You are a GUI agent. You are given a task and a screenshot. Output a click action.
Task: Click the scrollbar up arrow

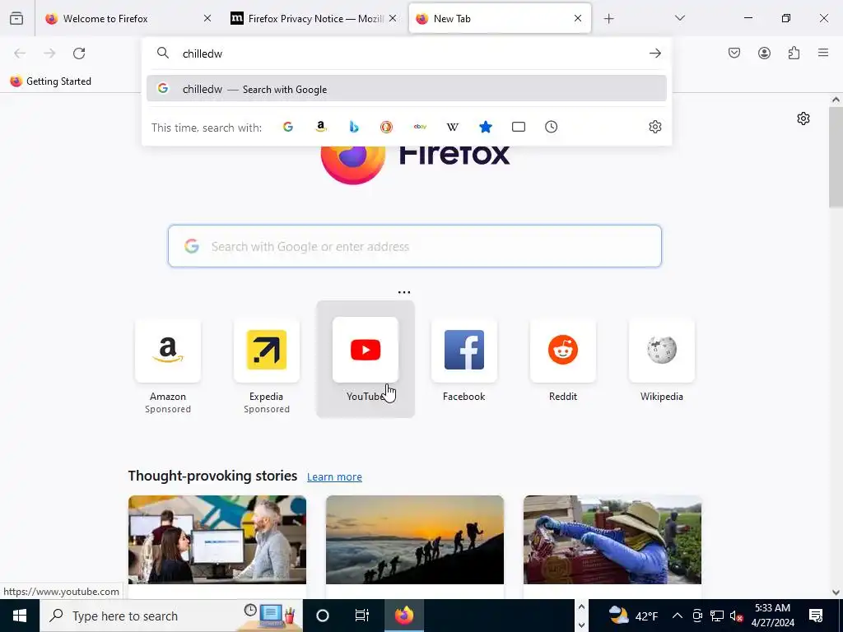coord(836,100)
